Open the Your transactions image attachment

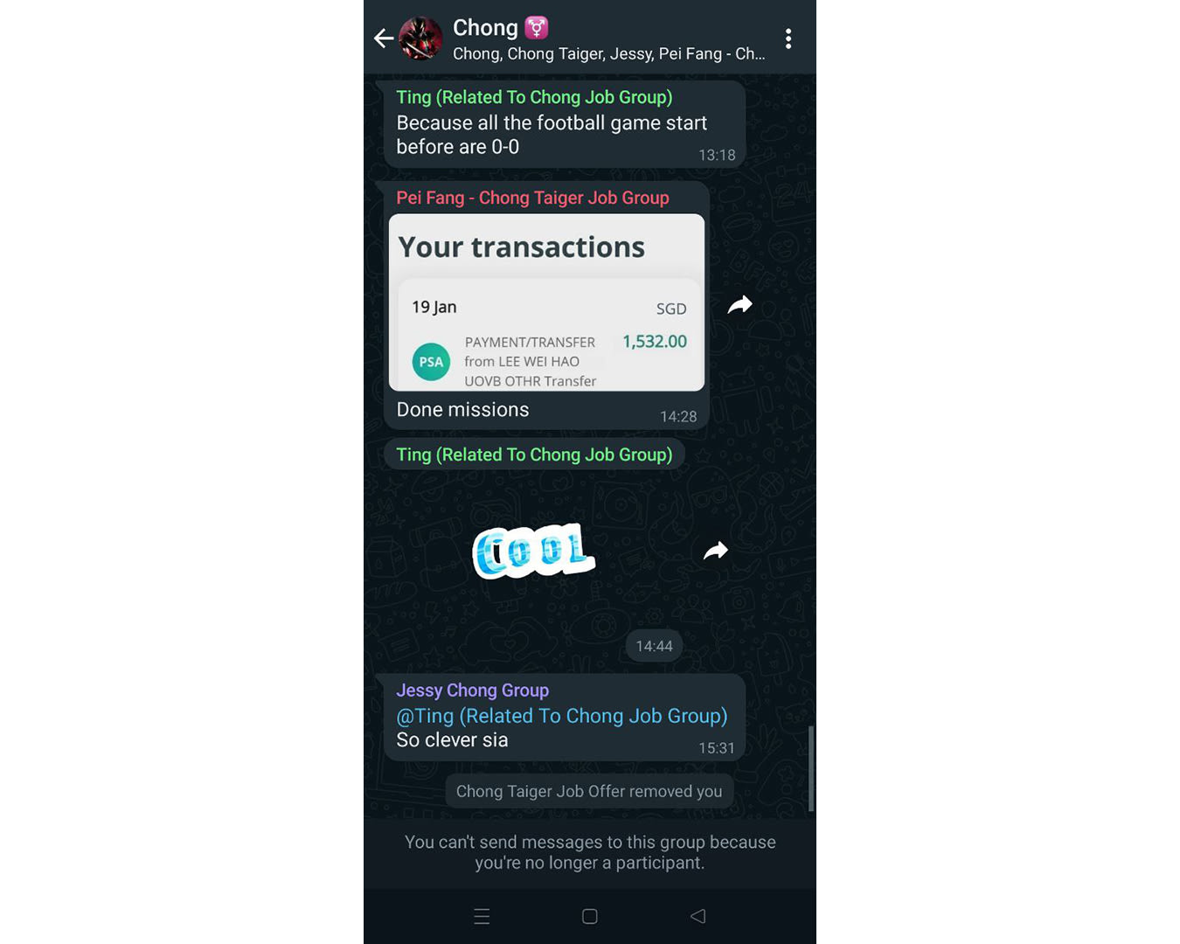tap(546, 302)
